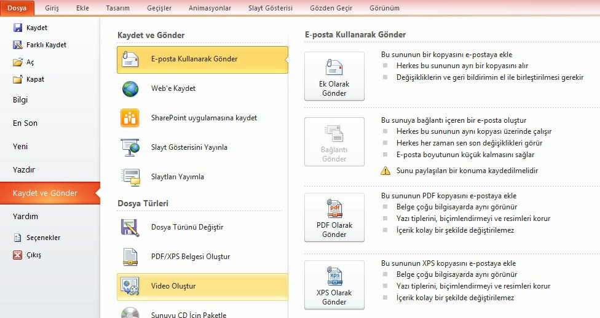The height and width of the screenshot is (318, 600).
Task: Click the XPS Olarak Gönder button
Action: [x=334, y=285]
